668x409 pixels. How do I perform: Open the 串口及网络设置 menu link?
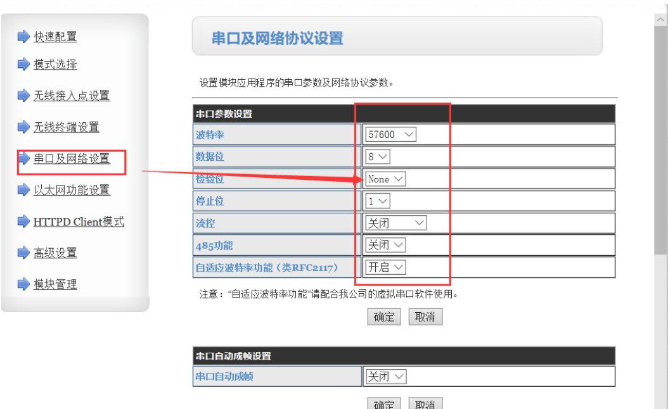tap(72, 159)
